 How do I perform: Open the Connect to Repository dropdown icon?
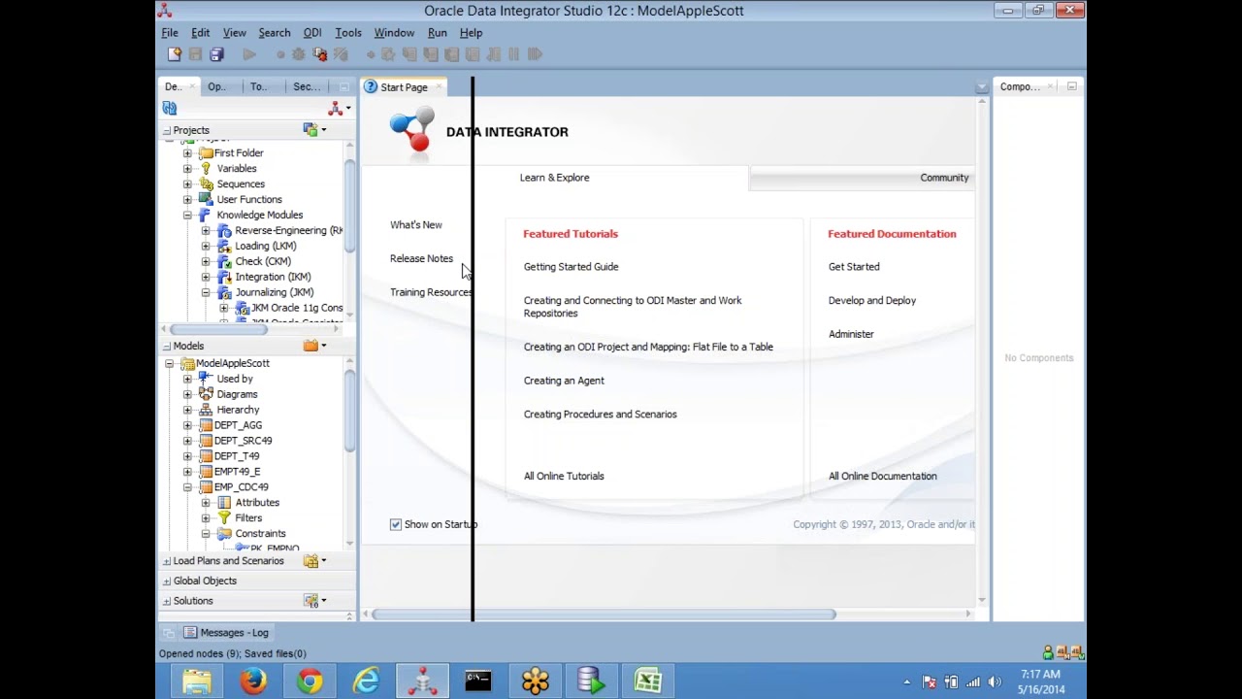click(339, 109)
